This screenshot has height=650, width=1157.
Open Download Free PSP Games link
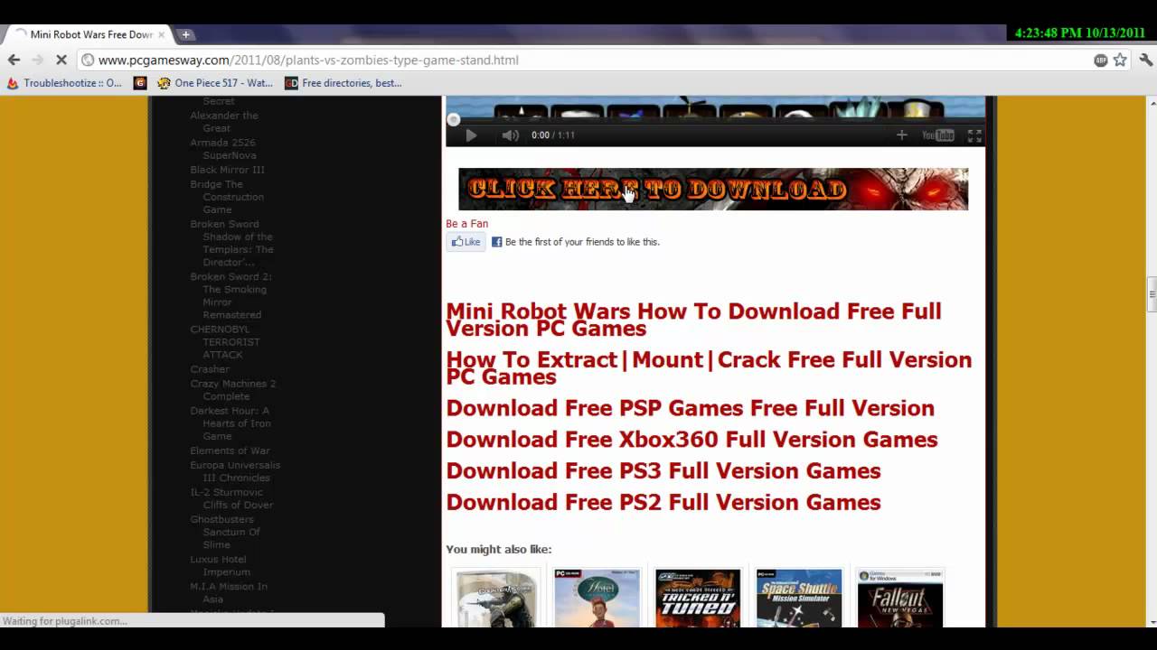pos(690,408)
